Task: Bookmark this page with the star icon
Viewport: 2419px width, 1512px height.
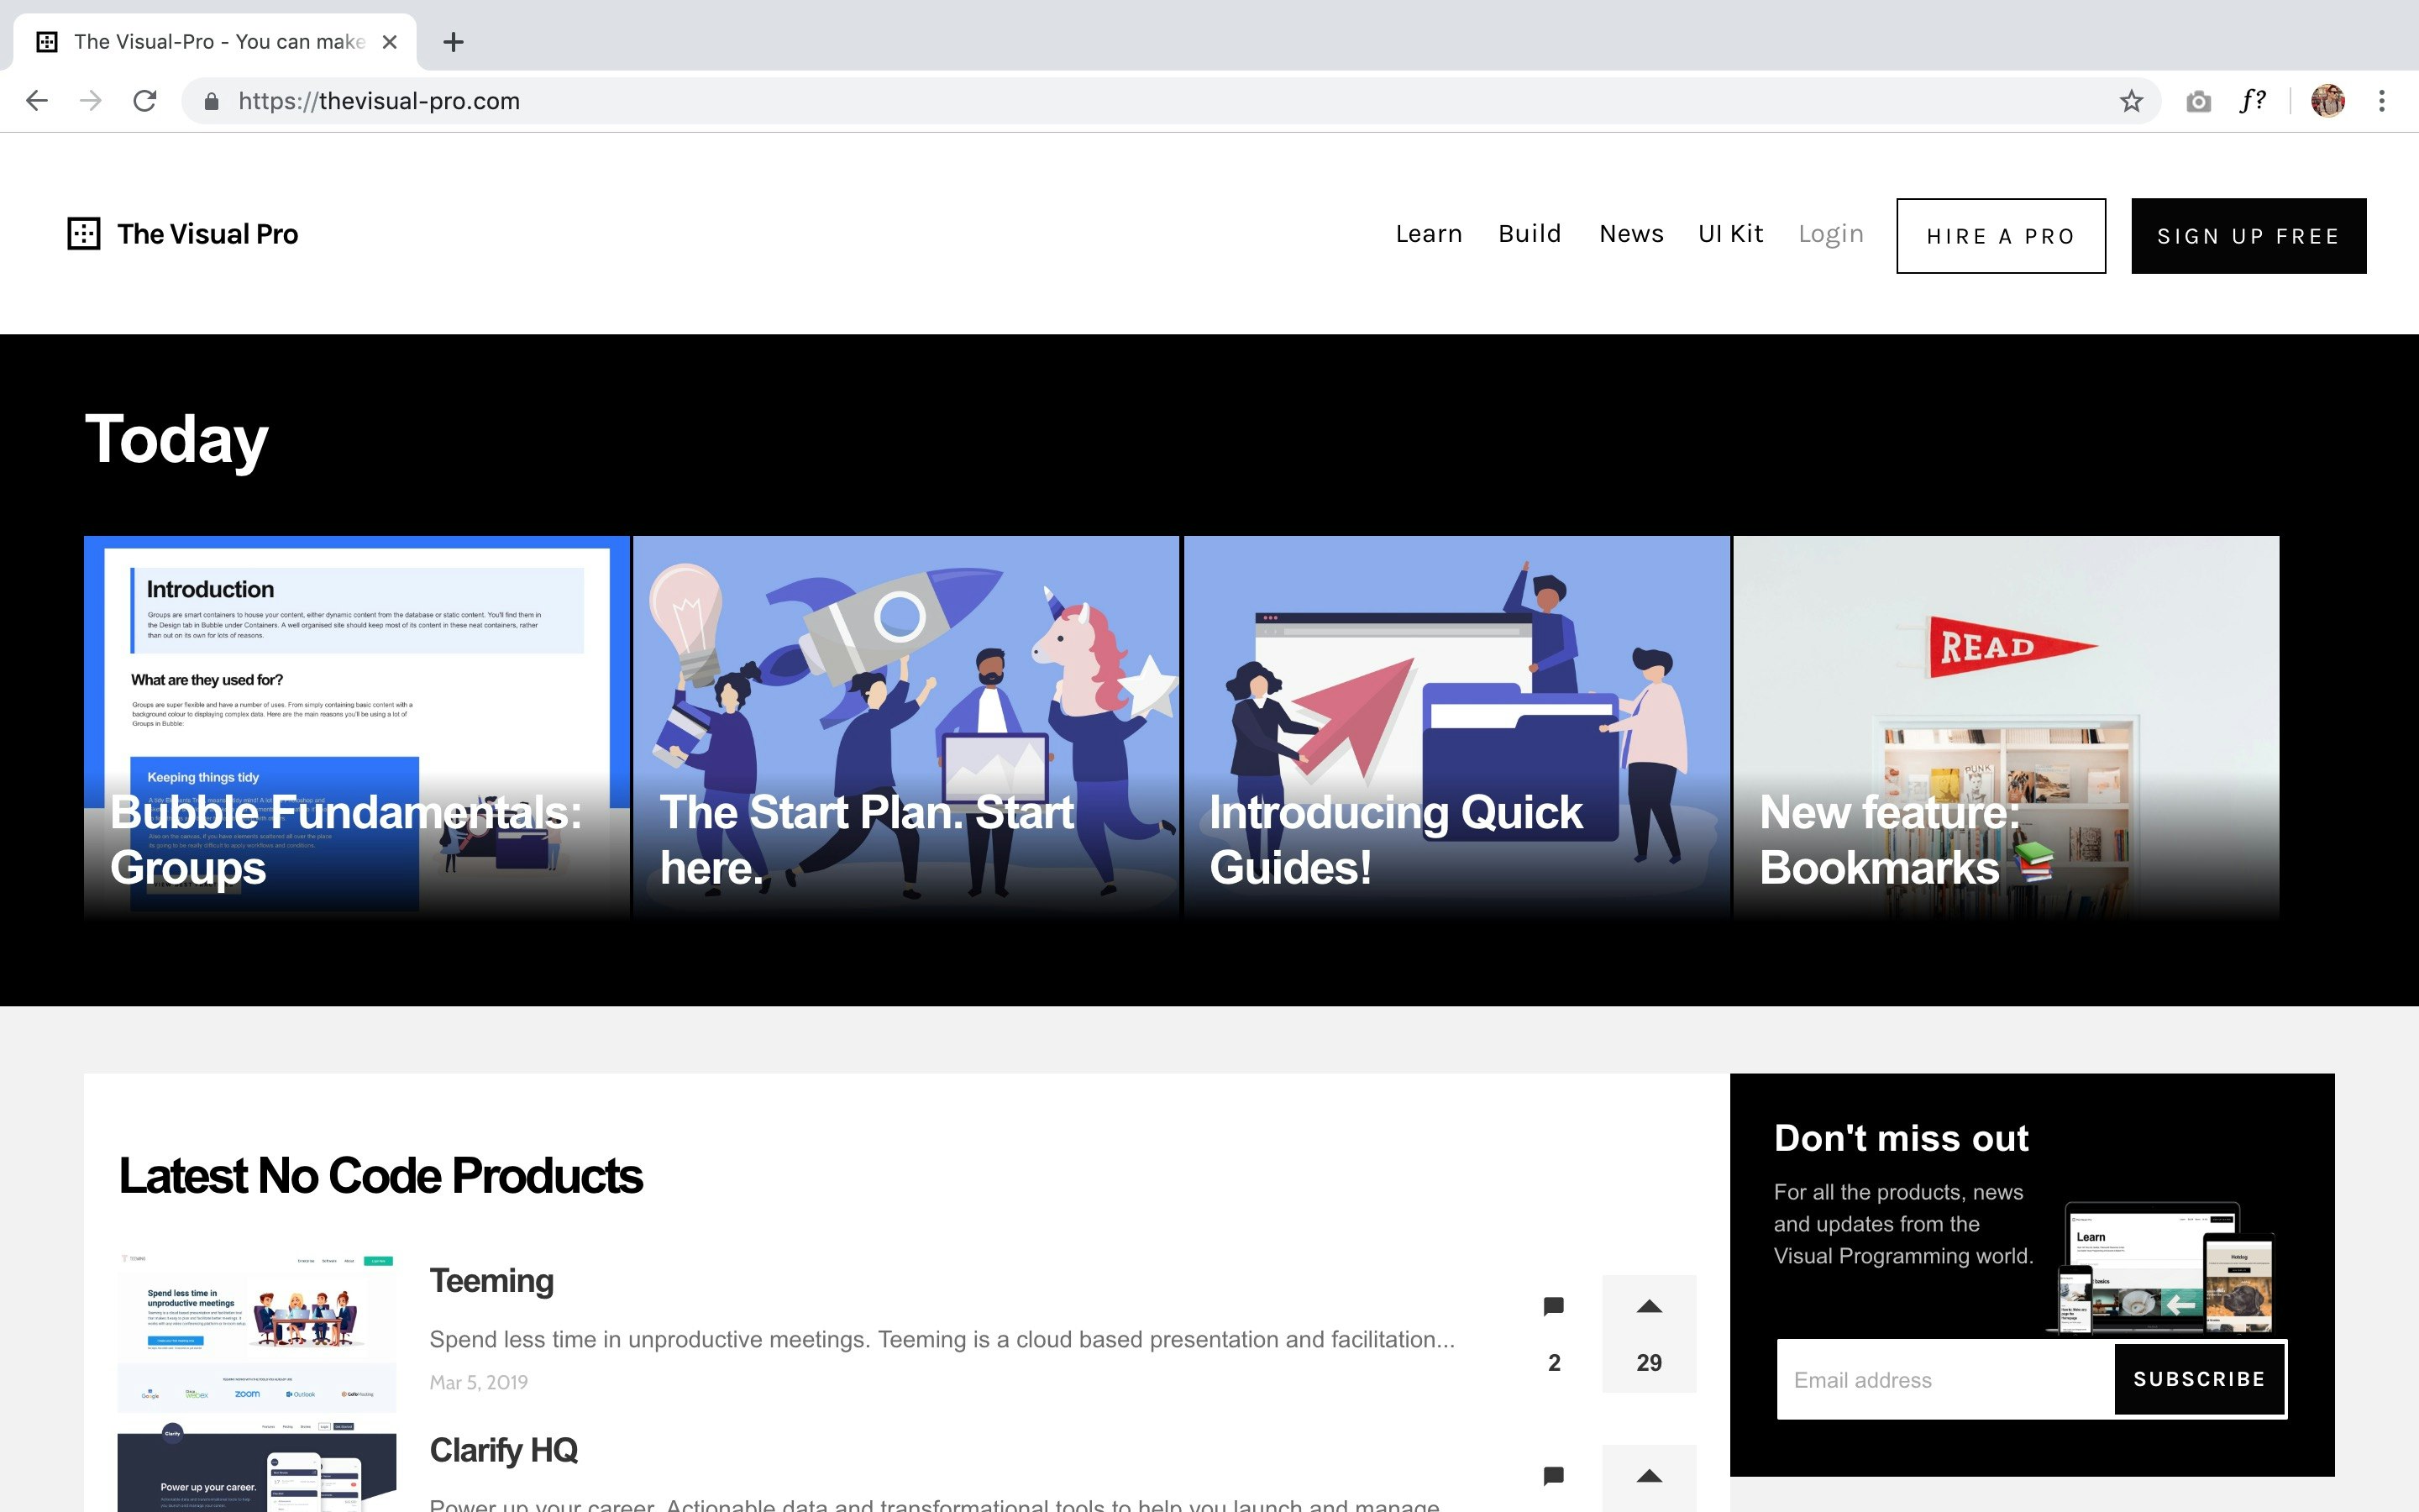Action: pos(2130,100)
